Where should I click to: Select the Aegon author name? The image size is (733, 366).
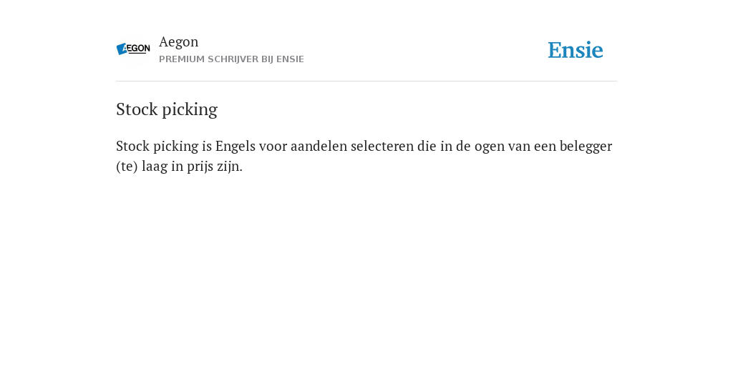pos(178,42)
